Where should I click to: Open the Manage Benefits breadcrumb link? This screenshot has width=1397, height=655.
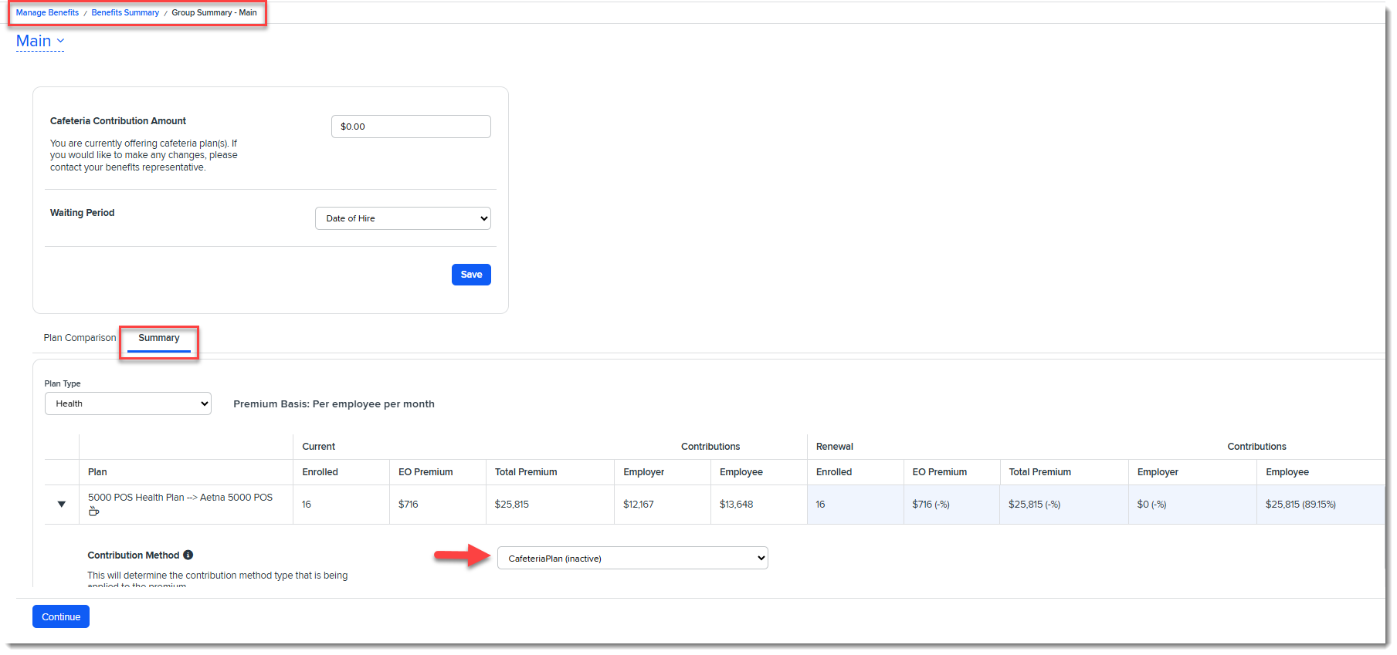[x=47, y=12]
